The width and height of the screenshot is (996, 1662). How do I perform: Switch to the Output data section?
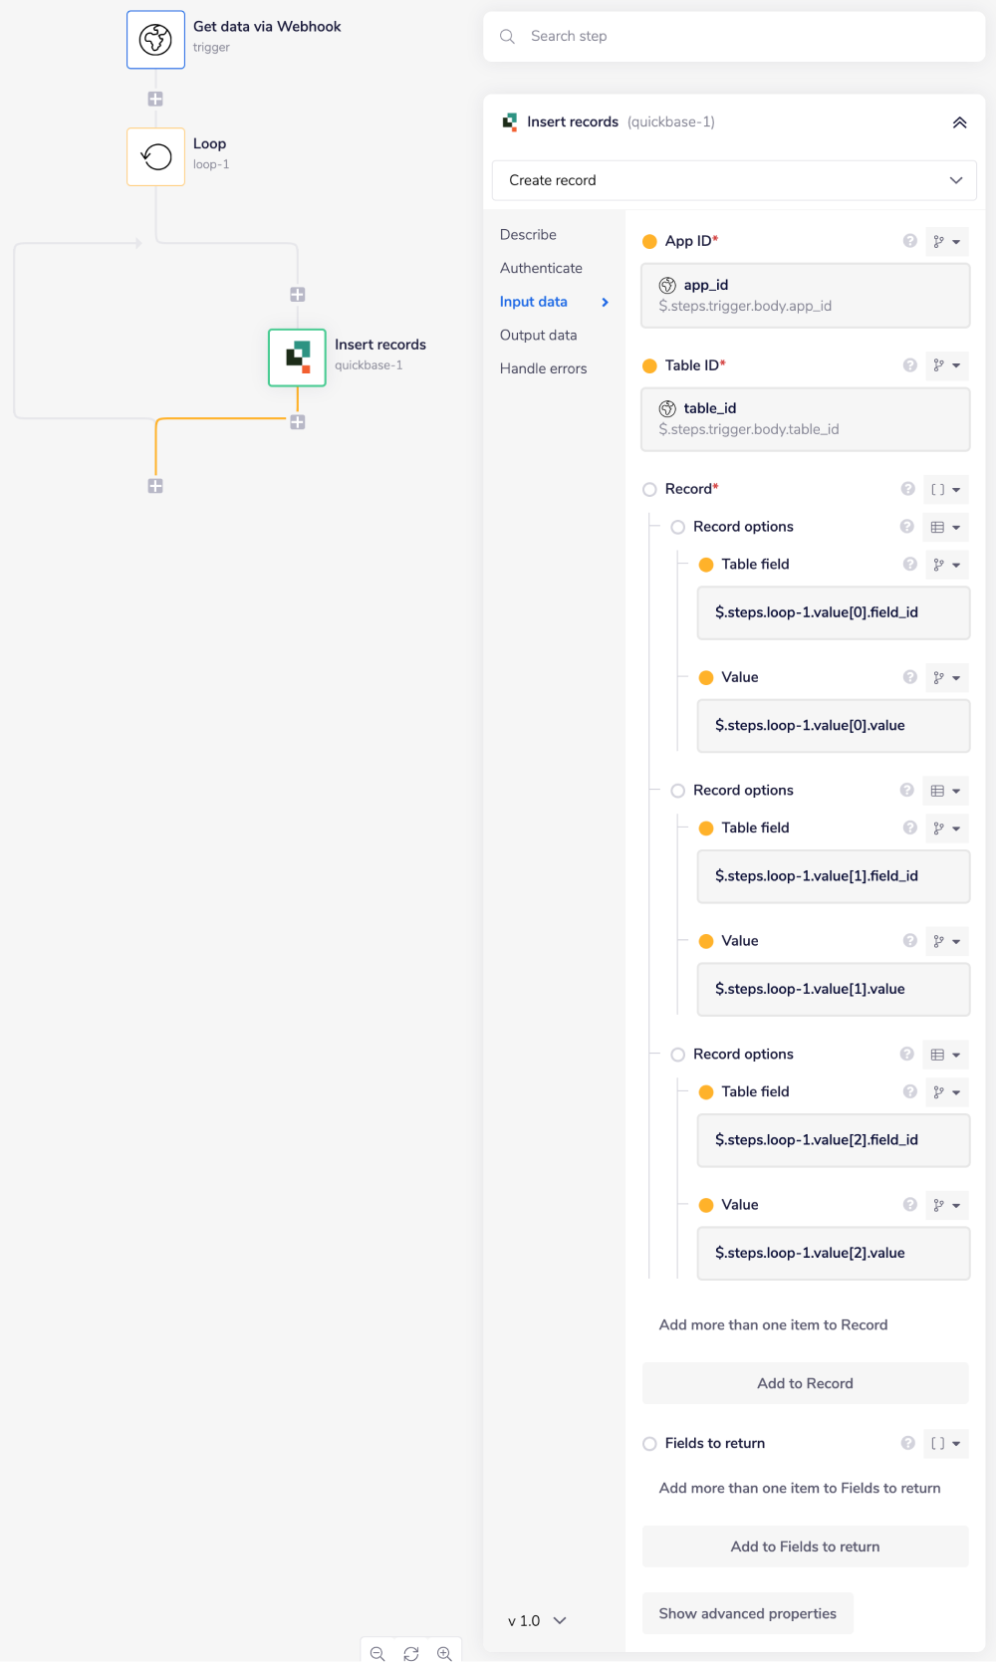pos(538,335)
